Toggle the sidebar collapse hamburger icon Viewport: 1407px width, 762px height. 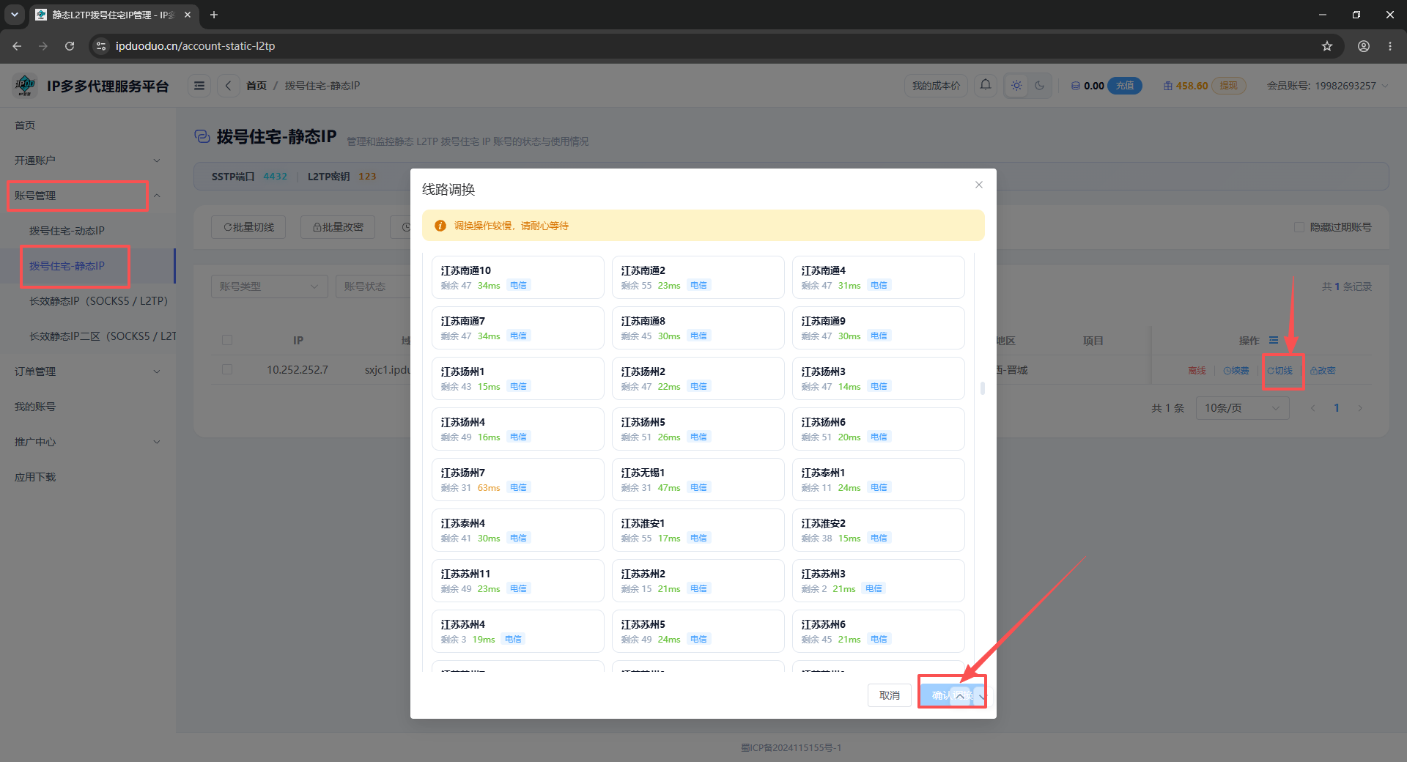coord(199,86)
